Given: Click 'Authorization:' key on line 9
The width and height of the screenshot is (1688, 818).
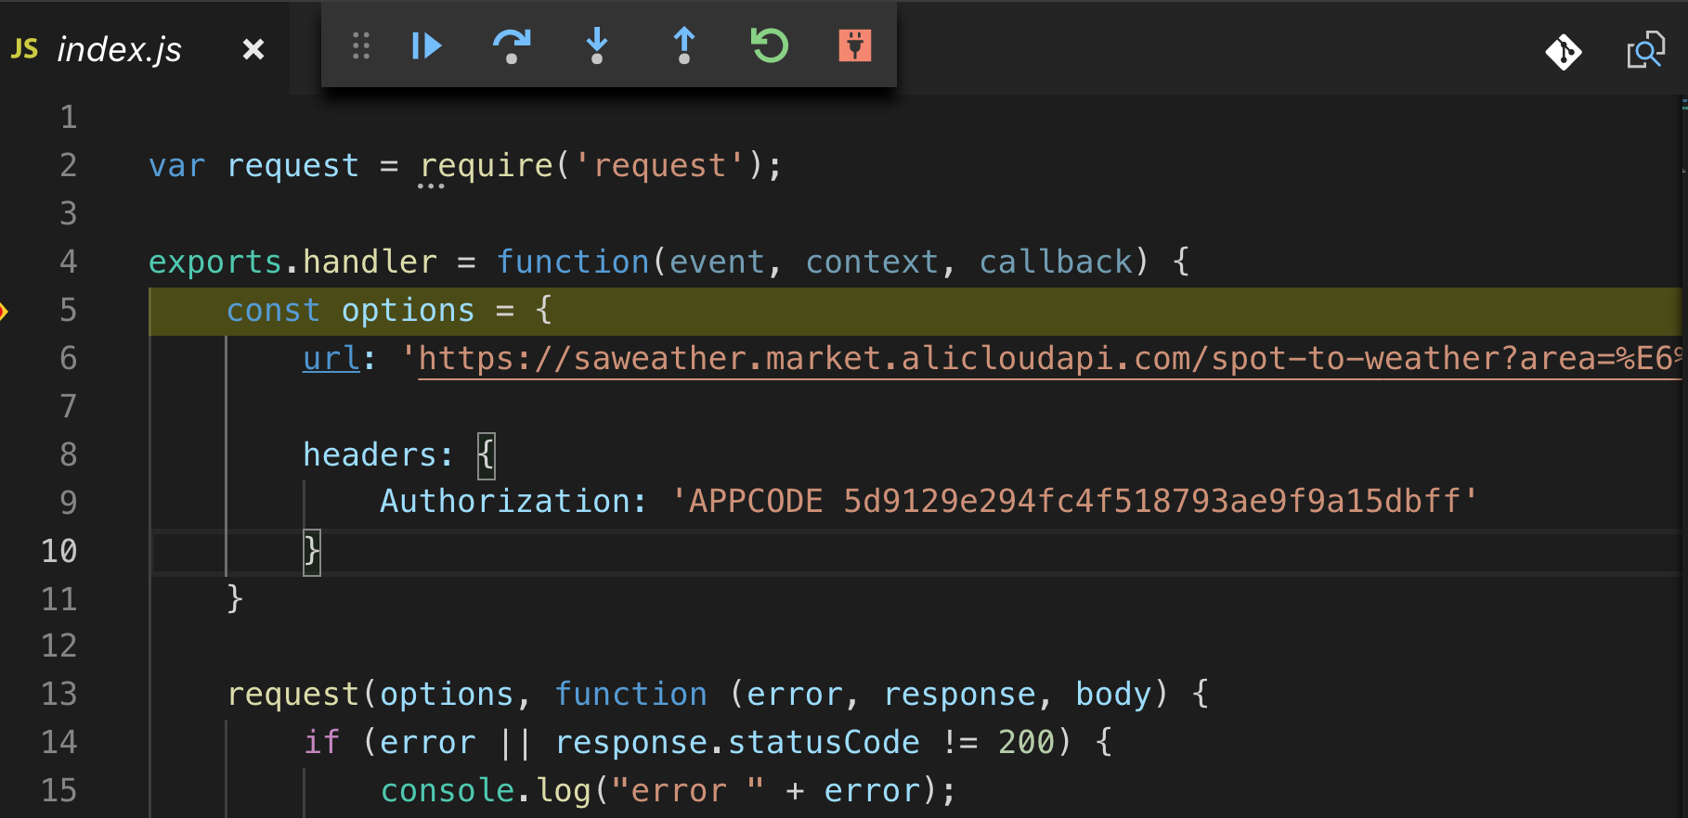Looking at the screenshot, I should coord(513,502).
